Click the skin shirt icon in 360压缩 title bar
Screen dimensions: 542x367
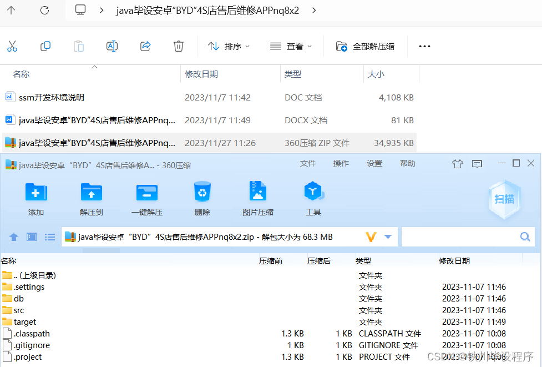(457, 164)
